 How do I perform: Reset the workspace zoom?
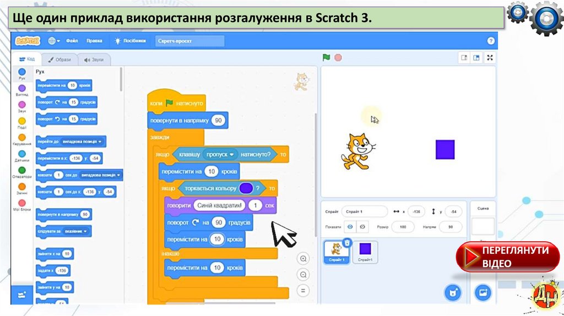[x=303, y=291]
